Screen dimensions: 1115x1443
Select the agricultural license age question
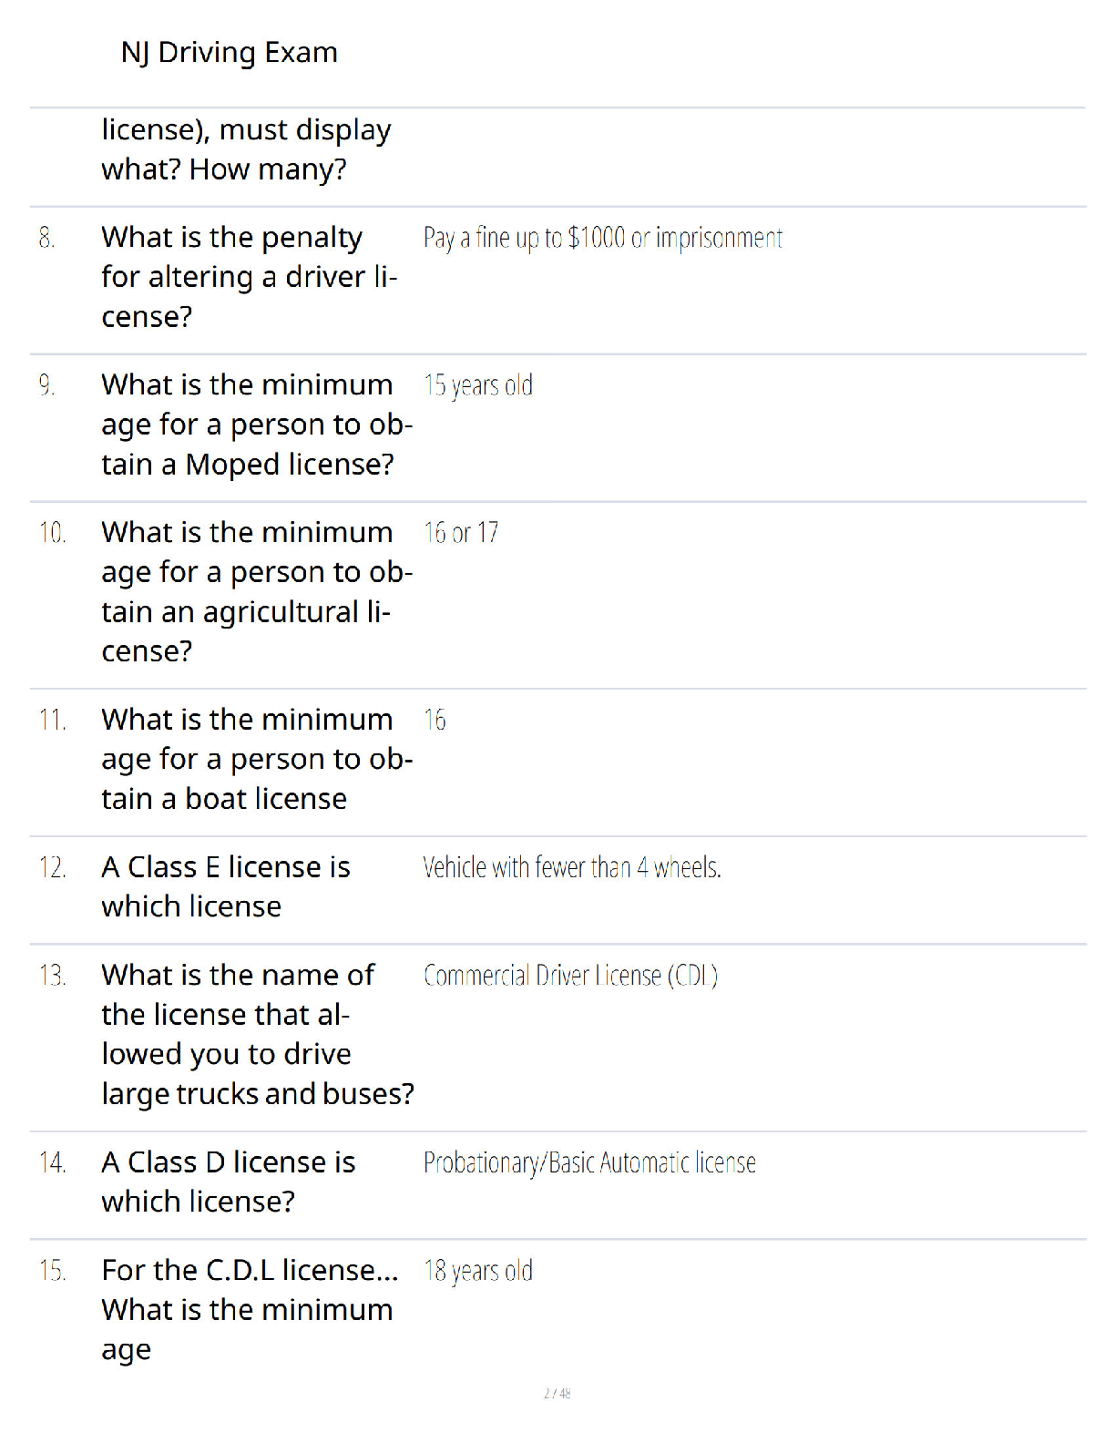tap(257, 592)
